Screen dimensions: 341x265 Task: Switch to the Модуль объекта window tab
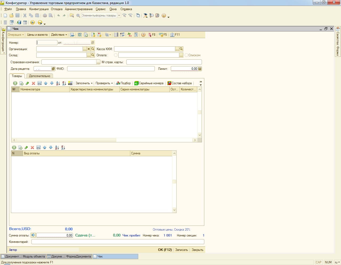tap(23, 256)
